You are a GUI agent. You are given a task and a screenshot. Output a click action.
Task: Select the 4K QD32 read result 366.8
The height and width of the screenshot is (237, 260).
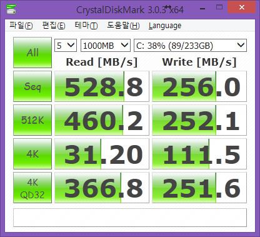click(102, 188)
